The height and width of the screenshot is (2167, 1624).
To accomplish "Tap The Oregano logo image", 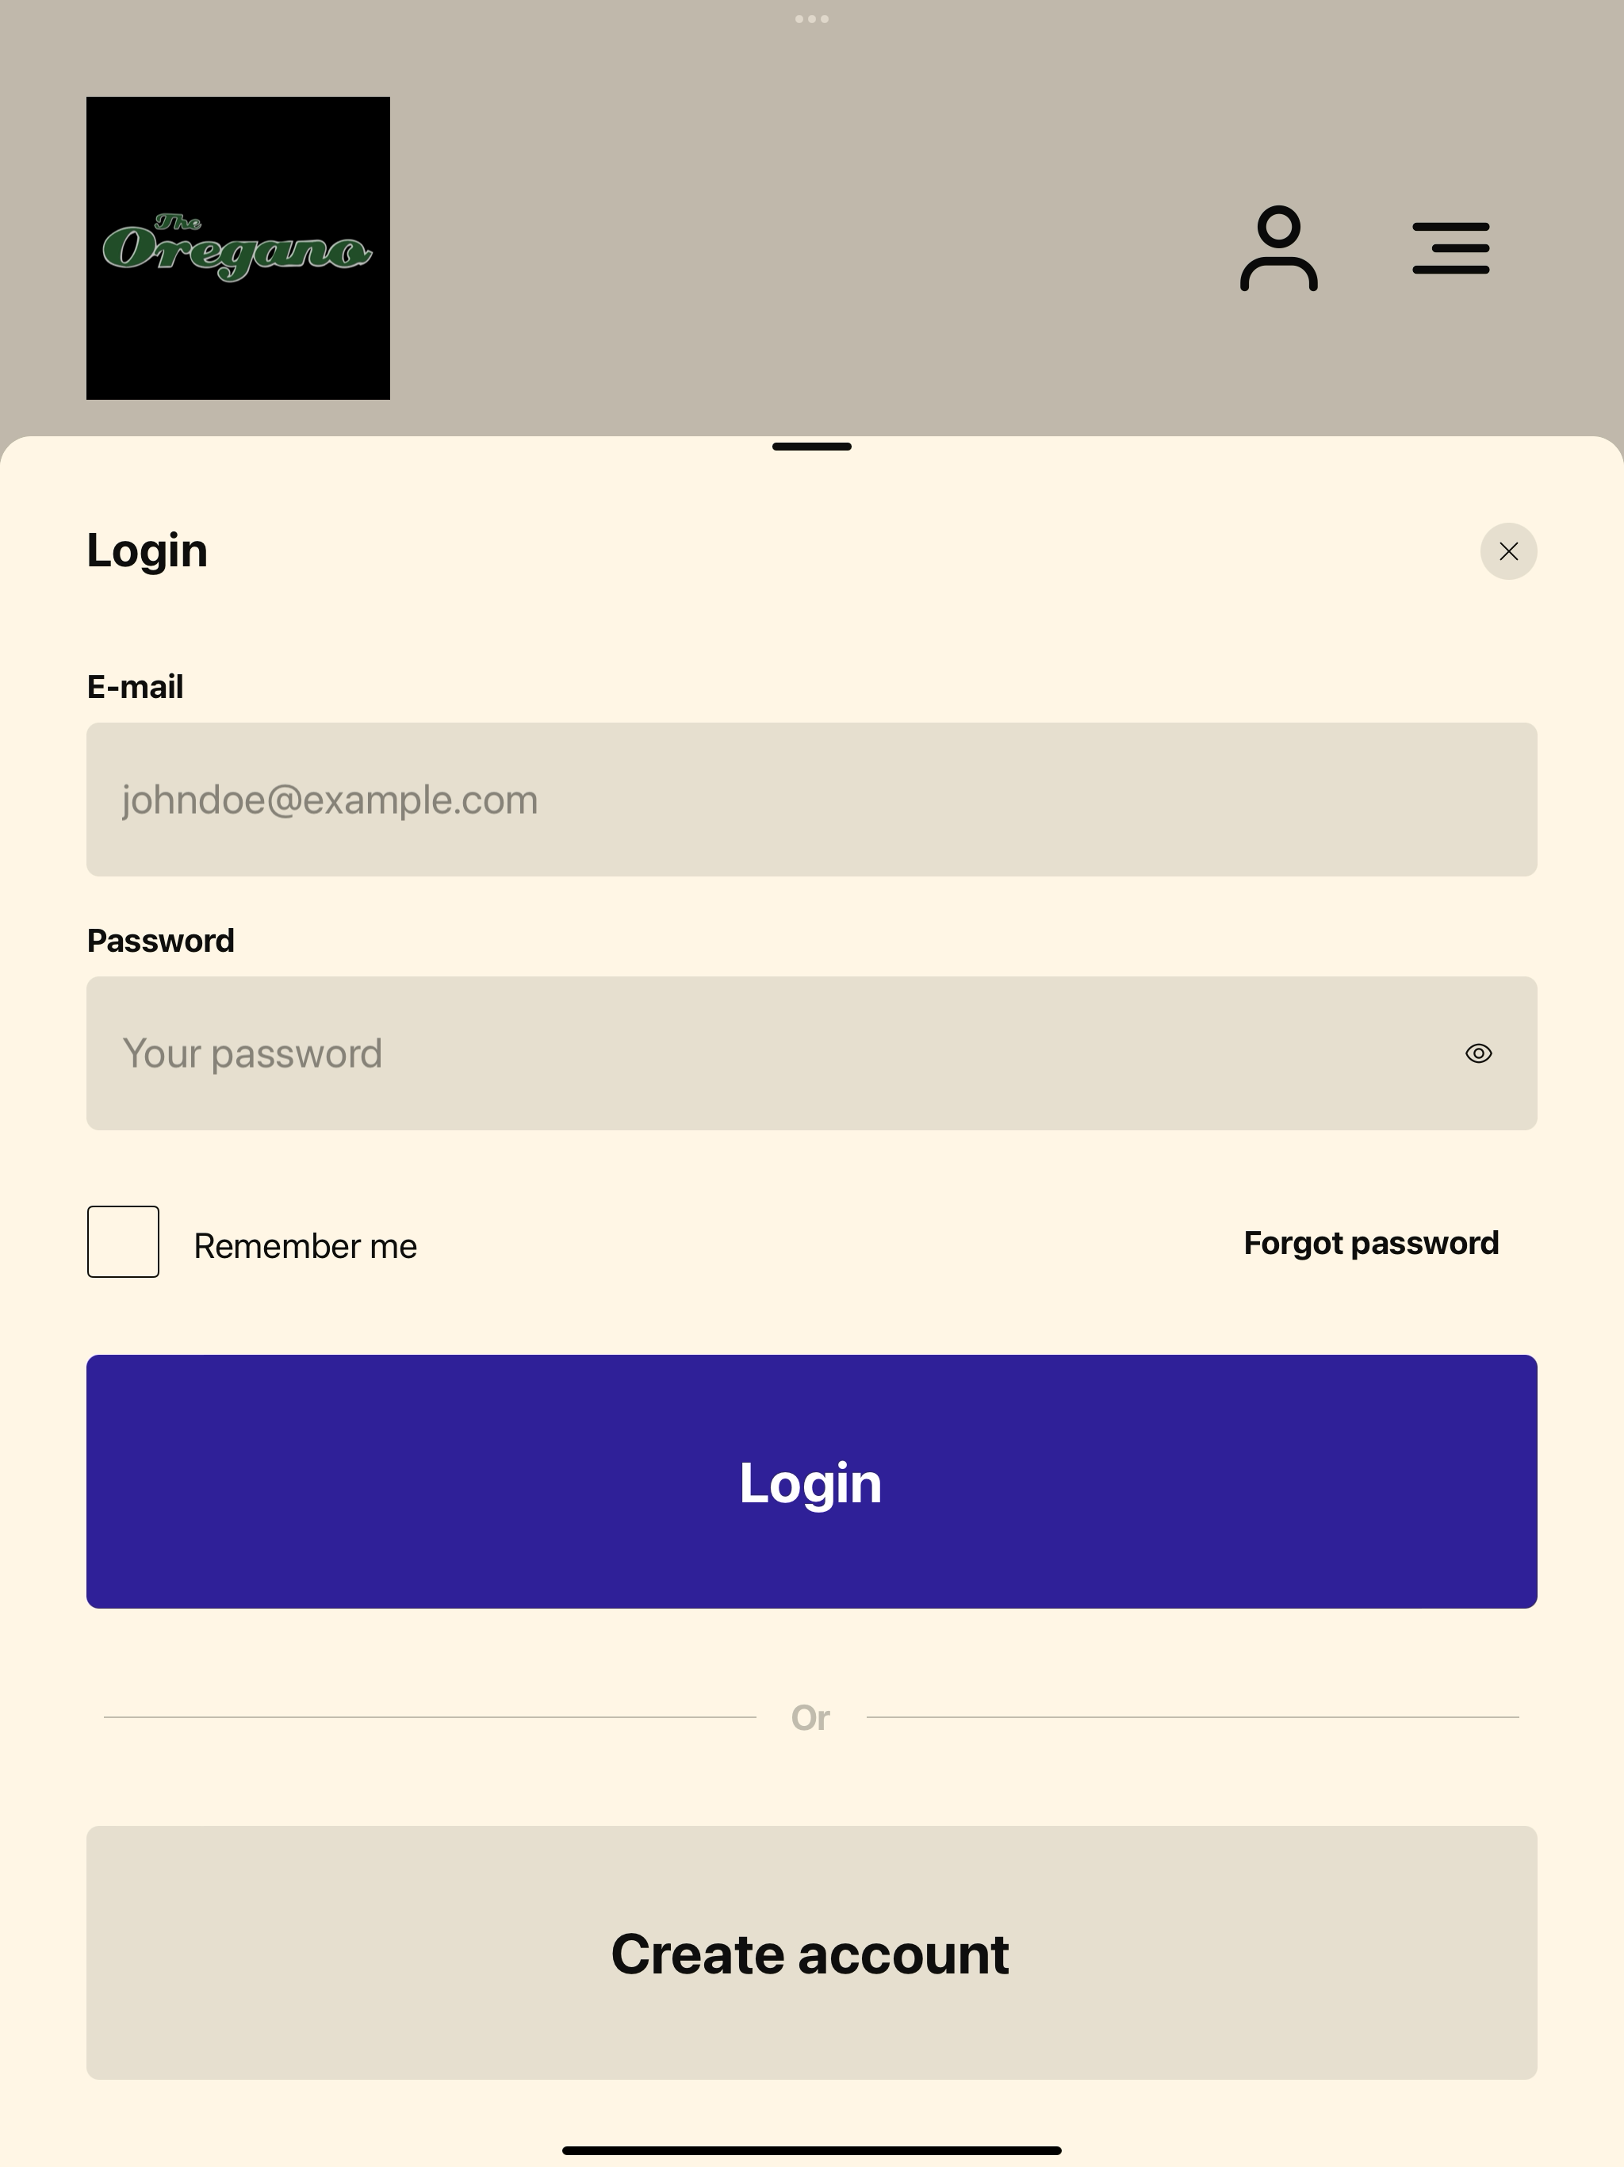I will pos(238,247).
